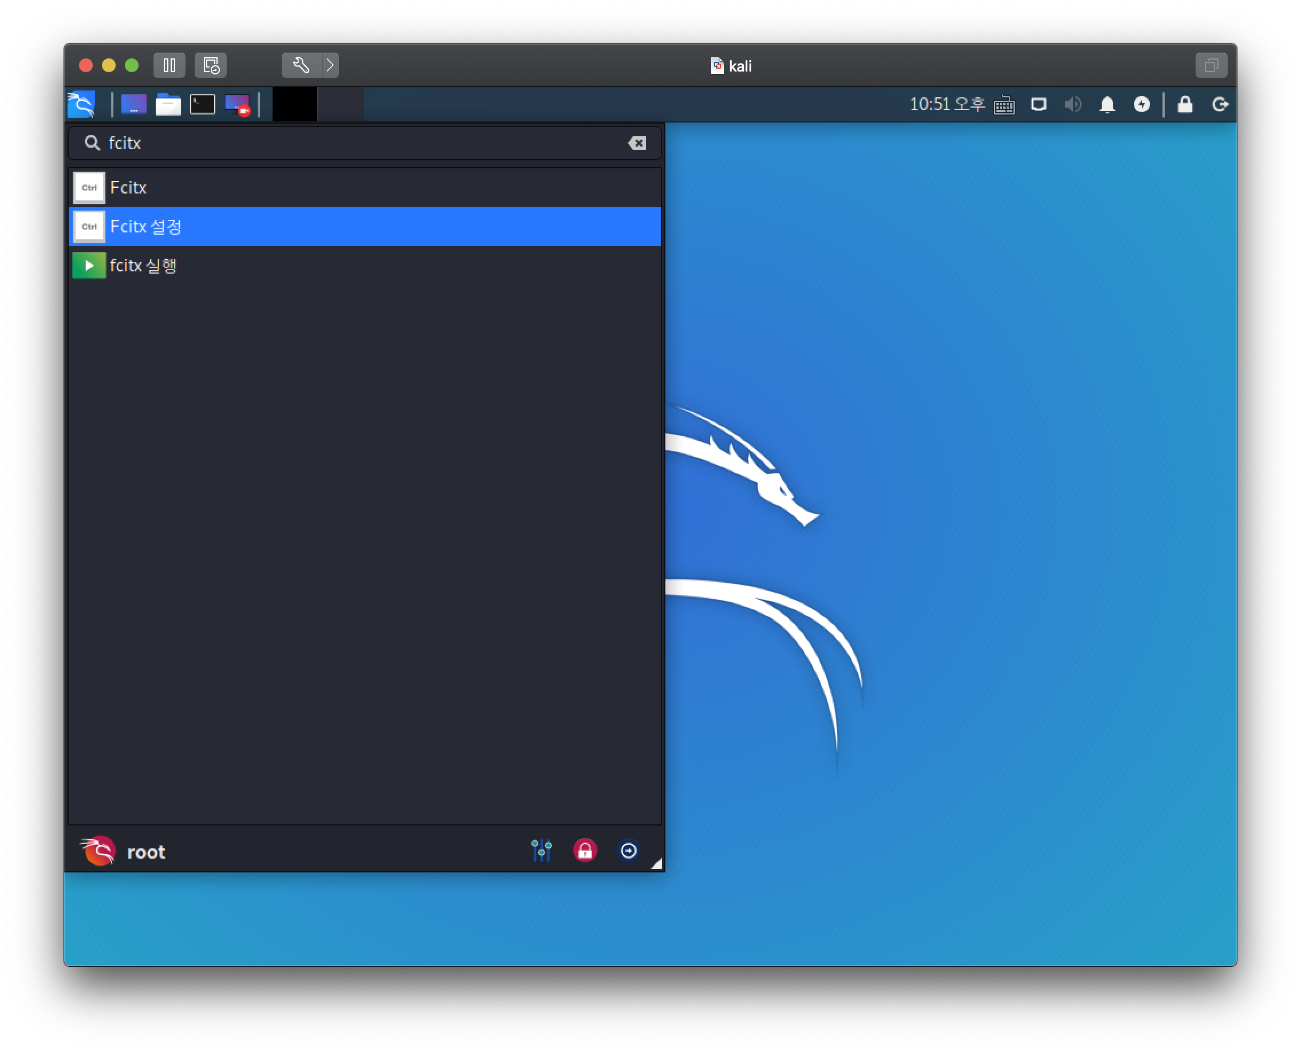Click the Show Desktop panel icon
1301x1051 pixels.
(134, 104)
